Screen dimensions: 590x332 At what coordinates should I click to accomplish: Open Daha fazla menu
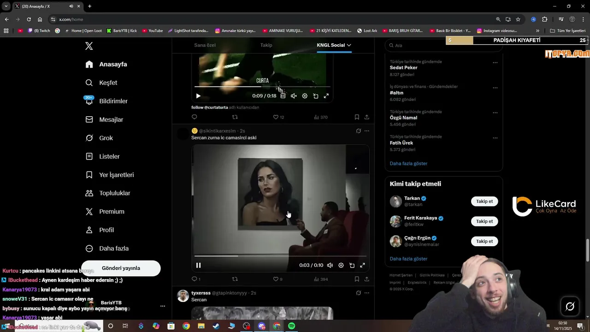[107, 249]
